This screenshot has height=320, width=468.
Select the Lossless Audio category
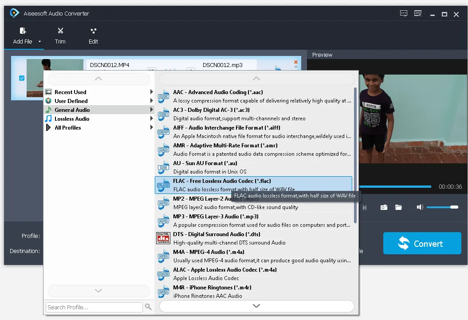coord(72,119)
